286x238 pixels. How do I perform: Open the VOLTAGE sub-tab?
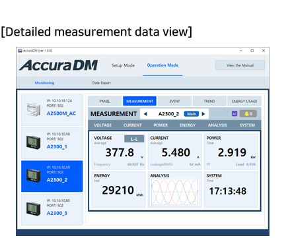click(x=102, y=125)
